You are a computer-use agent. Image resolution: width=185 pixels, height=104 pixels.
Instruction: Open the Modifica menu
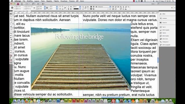30,1
